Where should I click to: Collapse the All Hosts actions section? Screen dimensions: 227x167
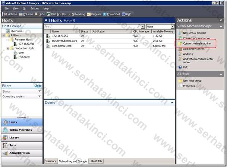click(x=221, y=74)
